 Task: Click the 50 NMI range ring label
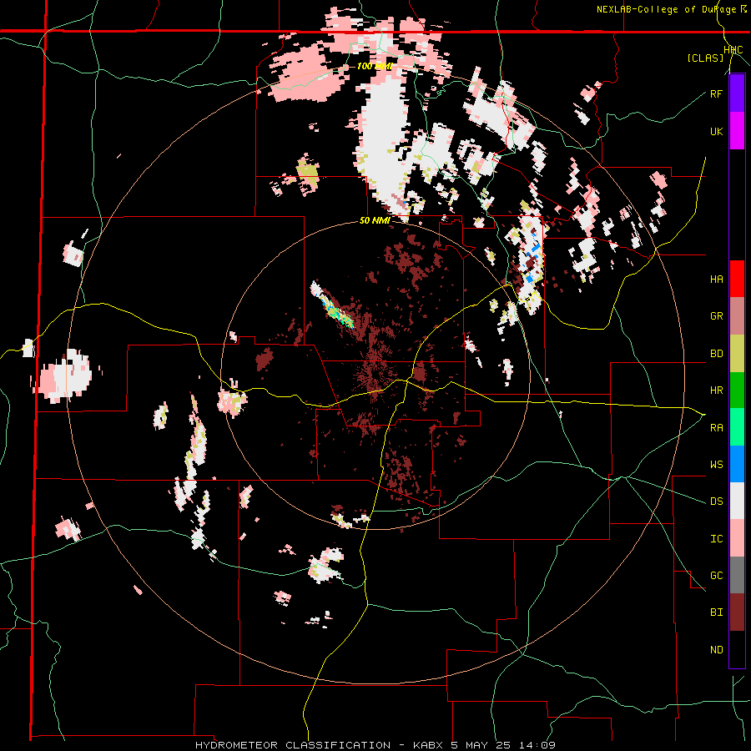(x=374, y=221)
